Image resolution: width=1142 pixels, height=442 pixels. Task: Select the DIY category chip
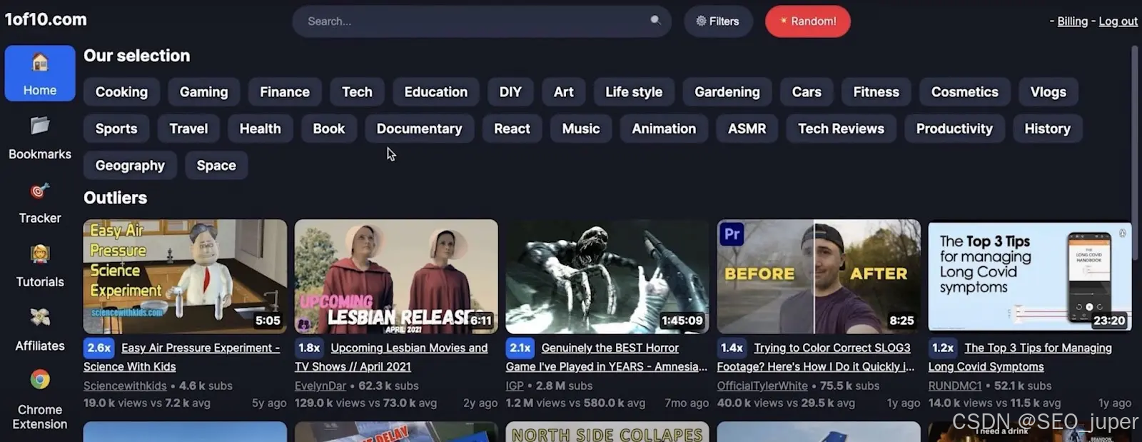click(x=510, y=92)
